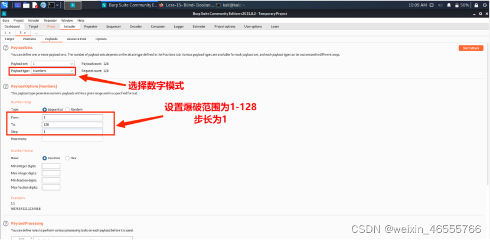Image resolution: width=490 pixels, height=240 pixels.
Task: Select the Random radio button
Action: click(x=67, y=110)
